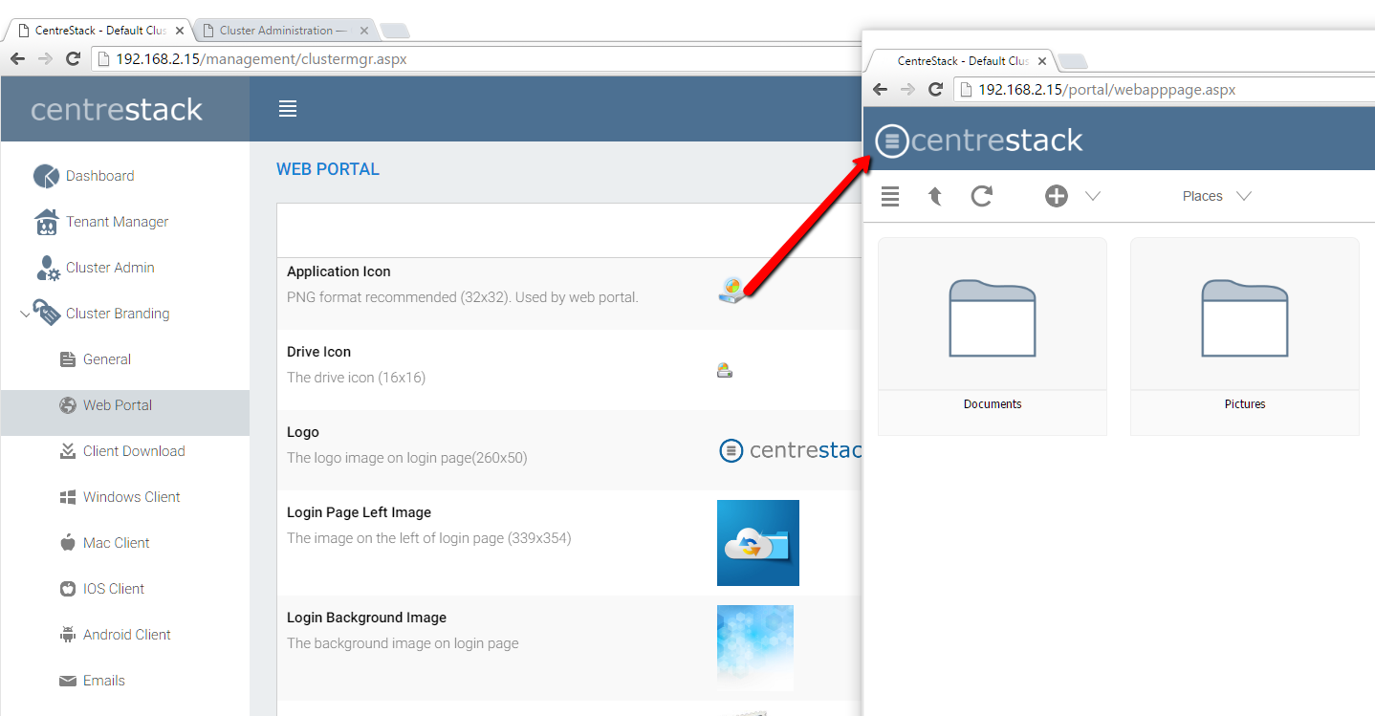The width and height of the screenshot is (1375, 716).
Task: Open IOS Client branding settings
Action: (x=114, y=589)
